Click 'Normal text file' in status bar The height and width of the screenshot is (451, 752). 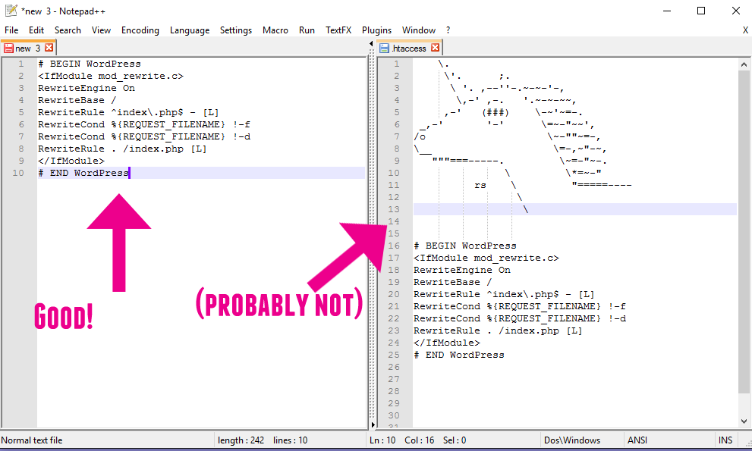tap(32, 440)
